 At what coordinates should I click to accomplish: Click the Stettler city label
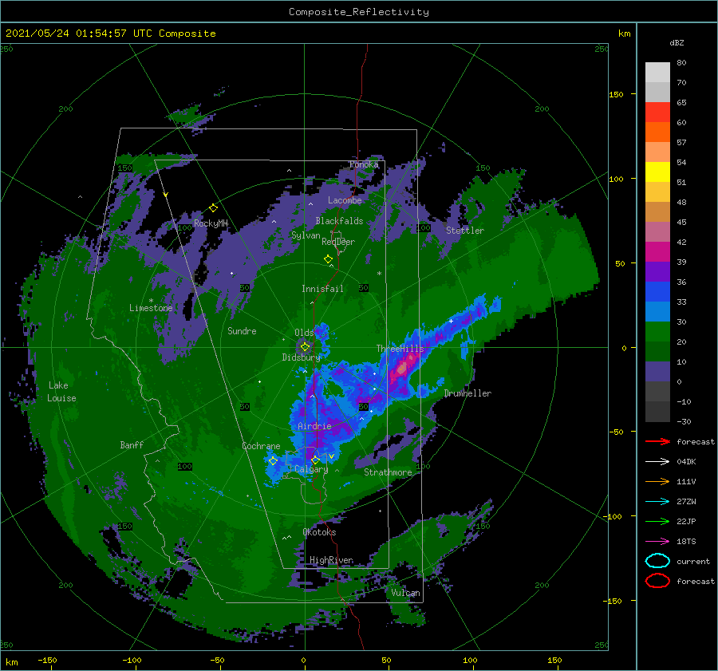(x=465, y=231)
